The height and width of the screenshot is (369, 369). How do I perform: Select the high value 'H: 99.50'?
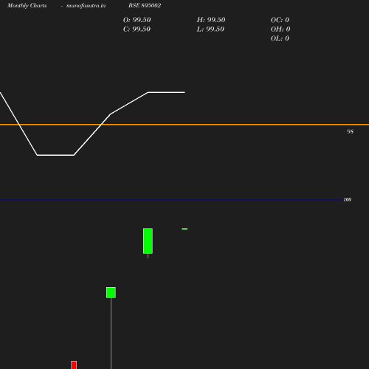211,20
